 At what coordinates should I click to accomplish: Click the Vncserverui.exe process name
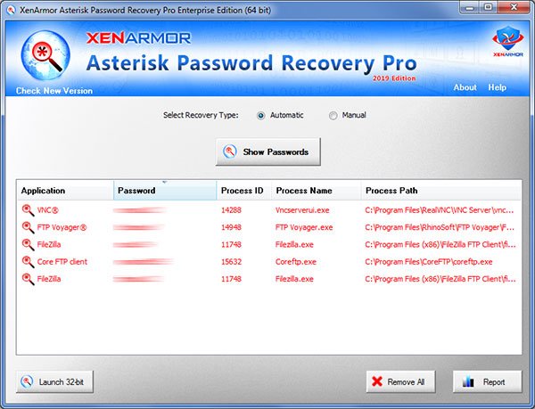[302, 210]
